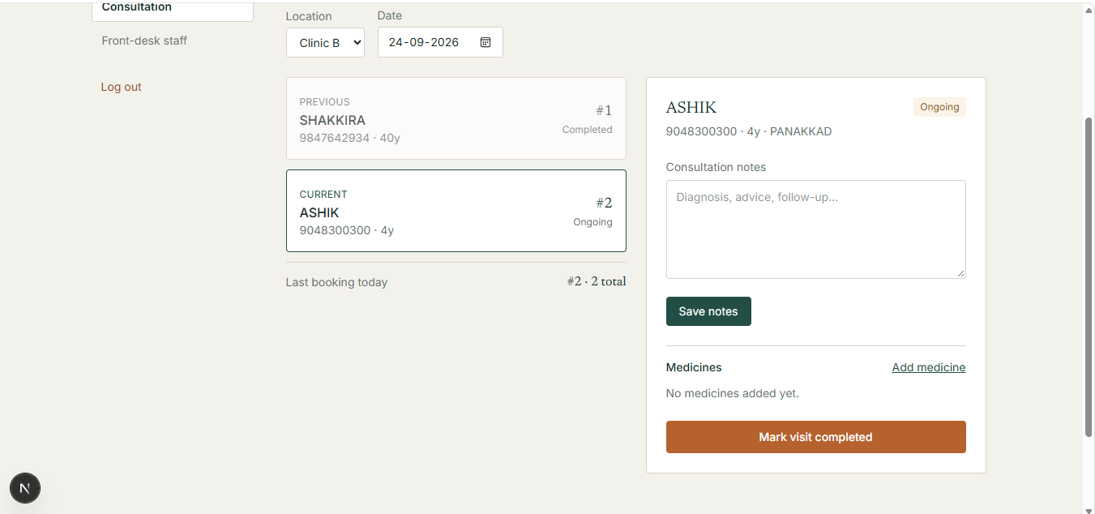Click the "Consultation notes" label

(716, 167)
